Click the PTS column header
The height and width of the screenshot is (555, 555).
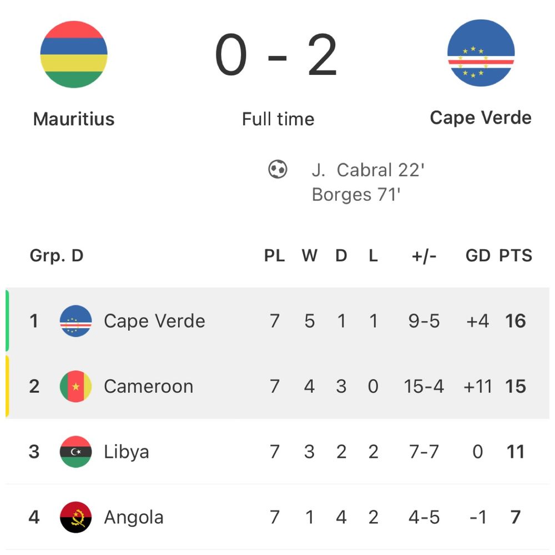[516, 255]
